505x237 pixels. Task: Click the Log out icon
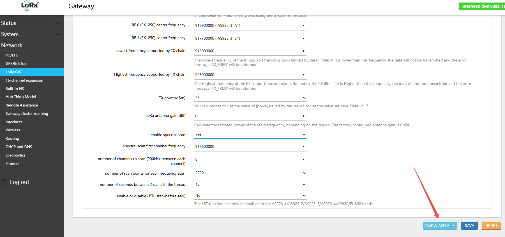point(4,182)
